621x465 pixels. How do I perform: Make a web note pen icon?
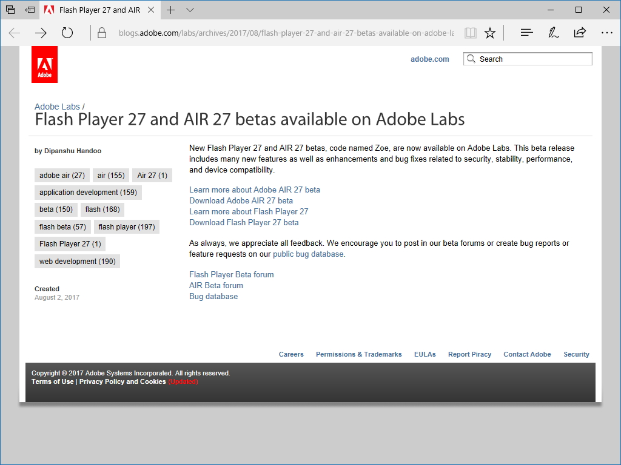(x=553, y=33)
